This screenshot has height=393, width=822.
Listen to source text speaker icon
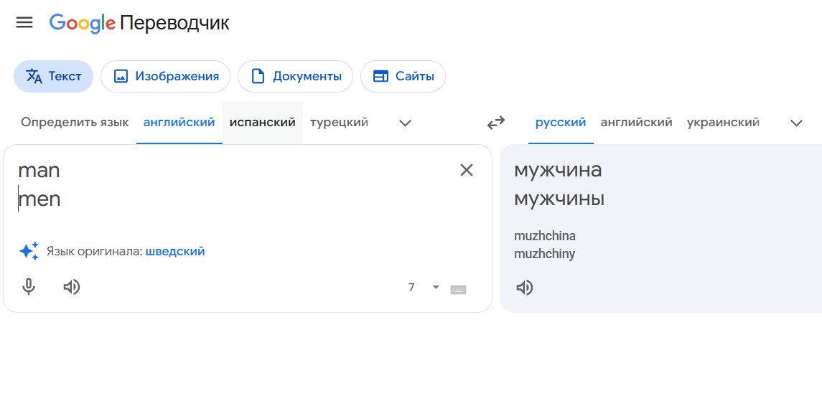[71, 287]
